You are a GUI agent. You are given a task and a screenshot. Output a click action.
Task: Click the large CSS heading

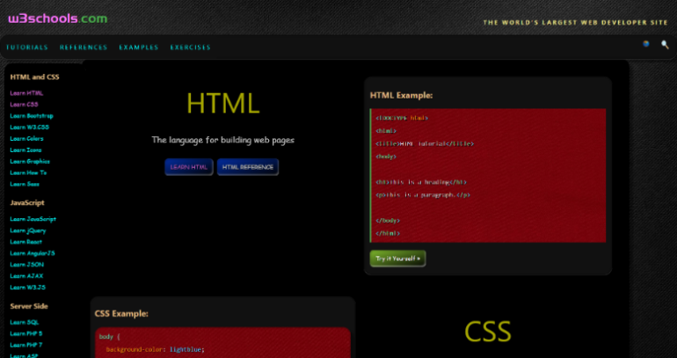(488, 332)
